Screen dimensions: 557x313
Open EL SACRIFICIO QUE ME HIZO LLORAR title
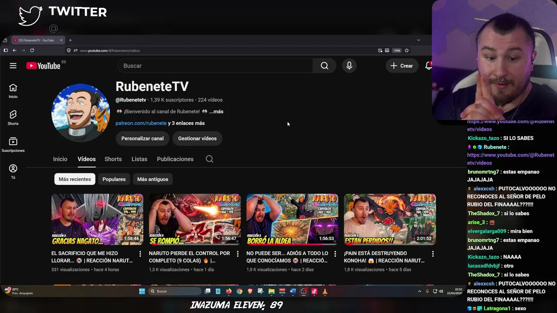click(x=92, y=257)
